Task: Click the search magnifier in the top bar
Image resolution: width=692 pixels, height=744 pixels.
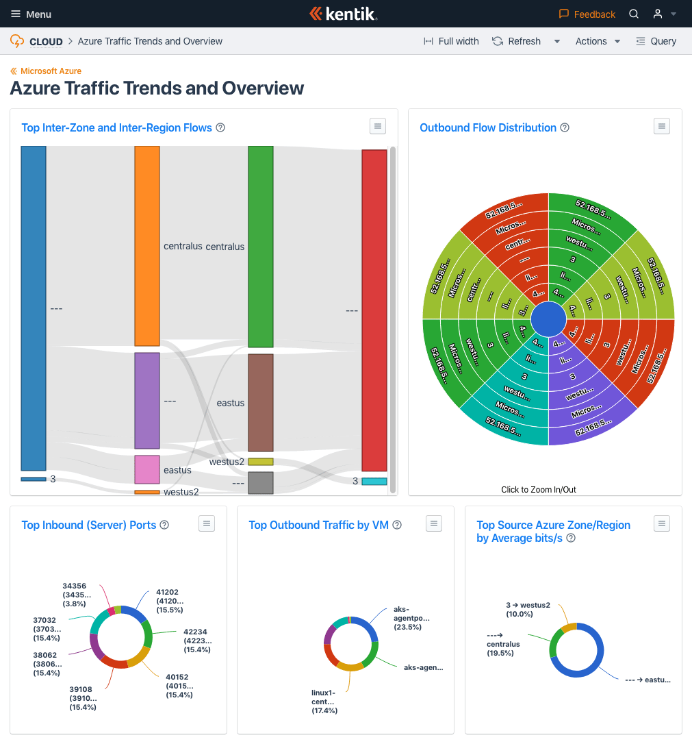Action: click(x=633, y=14)
